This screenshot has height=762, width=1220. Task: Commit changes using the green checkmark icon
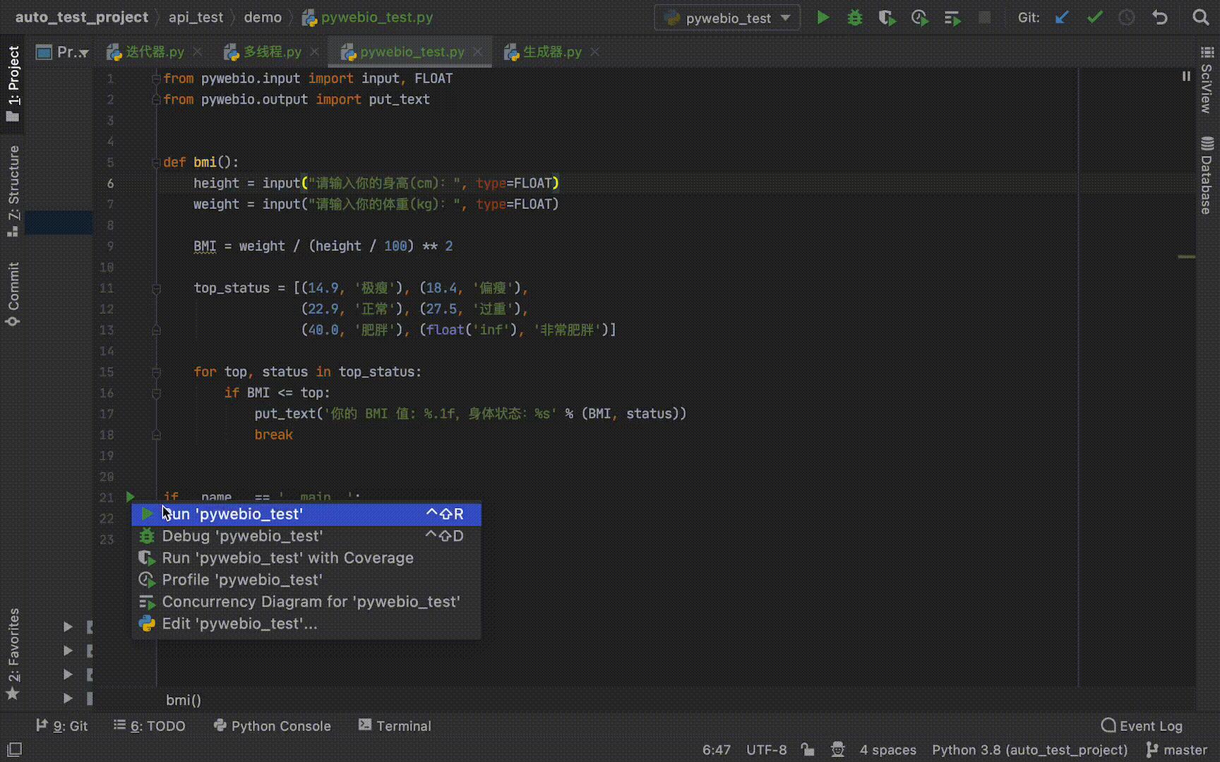(x=1094, y=17)
